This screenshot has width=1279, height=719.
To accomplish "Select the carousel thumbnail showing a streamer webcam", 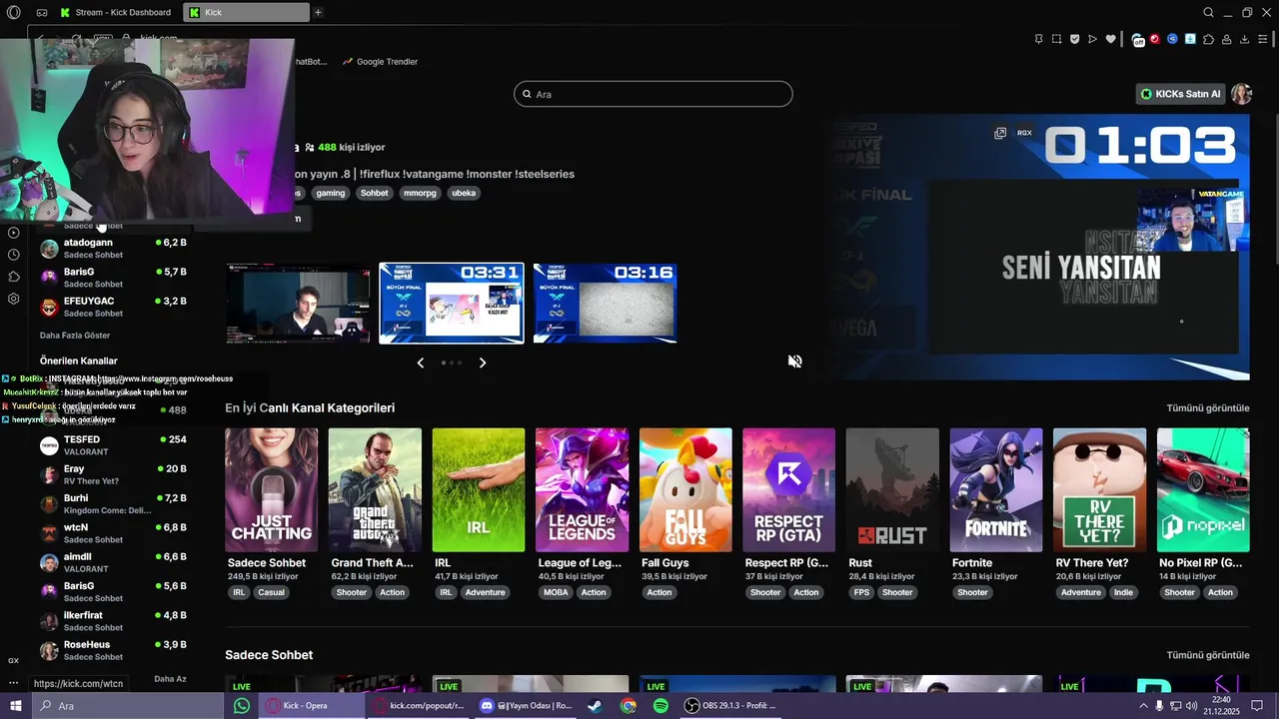I will click(298, 303).
